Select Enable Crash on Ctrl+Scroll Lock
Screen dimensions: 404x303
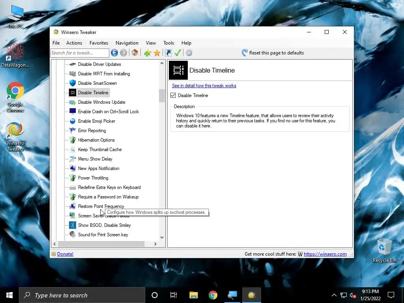108,112
